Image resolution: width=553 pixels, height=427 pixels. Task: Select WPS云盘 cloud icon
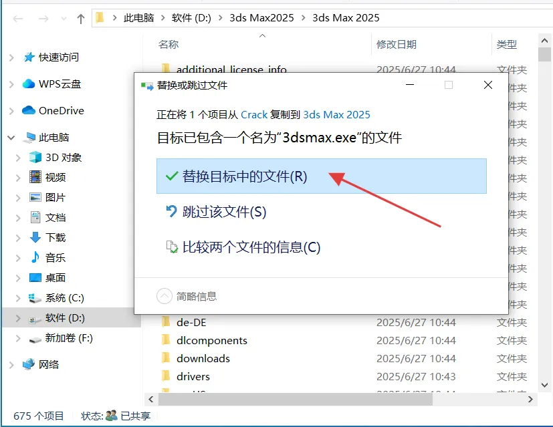(x=29, y=84)
